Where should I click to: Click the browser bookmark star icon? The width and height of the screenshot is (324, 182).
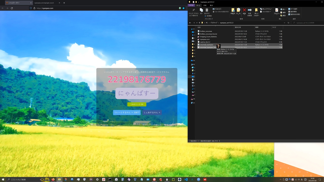(184, 8)
